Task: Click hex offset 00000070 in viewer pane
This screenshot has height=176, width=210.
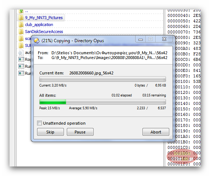Action: pos(179,32)
